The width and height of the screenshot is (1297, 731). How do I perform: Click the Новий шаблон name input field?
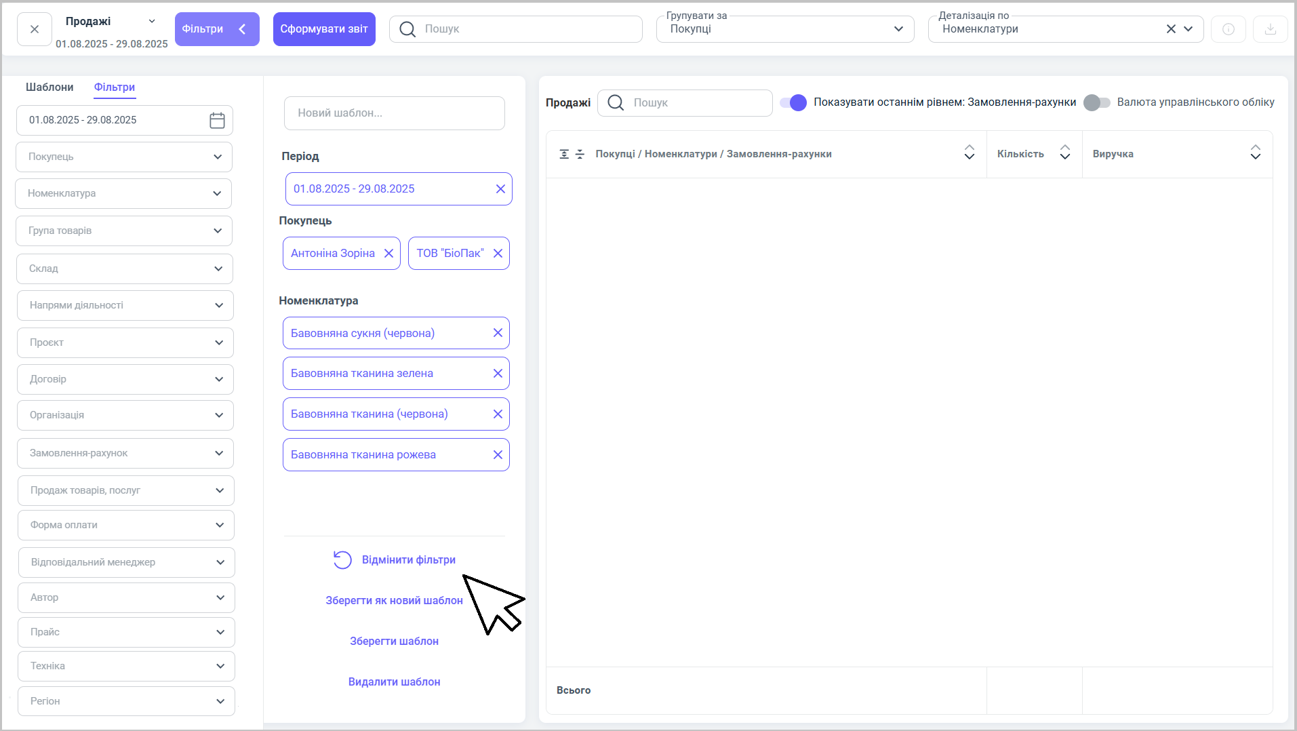[x=394, y=113]
